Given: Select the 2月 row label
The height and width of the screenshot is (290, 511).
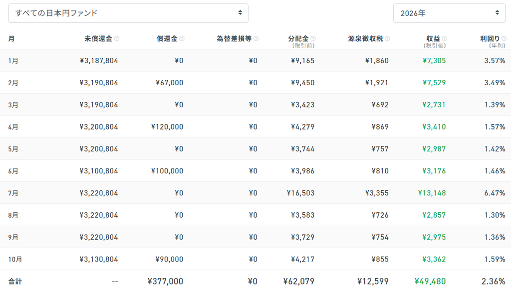Looking at the screenshot, I should (x=13, y=83).
